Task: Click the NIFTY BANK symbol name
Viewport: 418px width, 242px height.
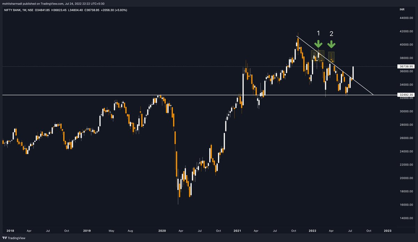Action: tap(13, 10)
